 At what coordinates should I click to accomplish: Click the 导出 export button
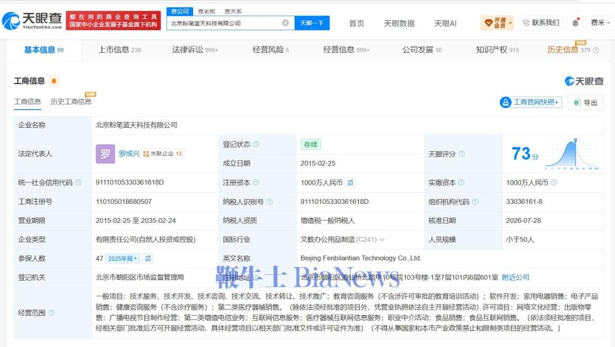(x=585, y=103)
